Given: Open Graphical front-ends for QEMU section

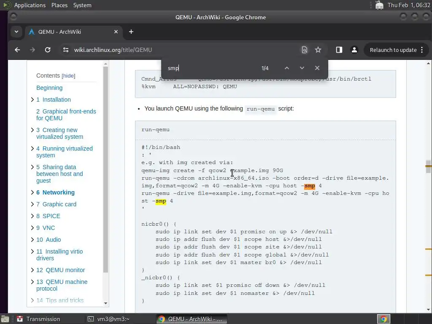Looking at the screenshot, I should point(66,115).
